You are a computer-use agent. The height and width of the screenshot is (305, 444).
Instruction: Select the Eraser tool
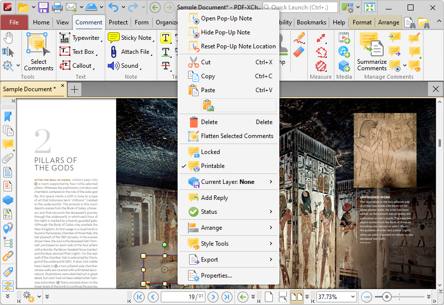tap(299, 52)
